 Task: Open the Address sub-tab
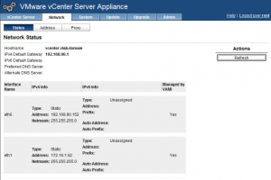point(47,28)
